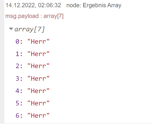Click the "Herr" value at index 4
This screenshot has height=140, width=152.
tap(39, 91)
